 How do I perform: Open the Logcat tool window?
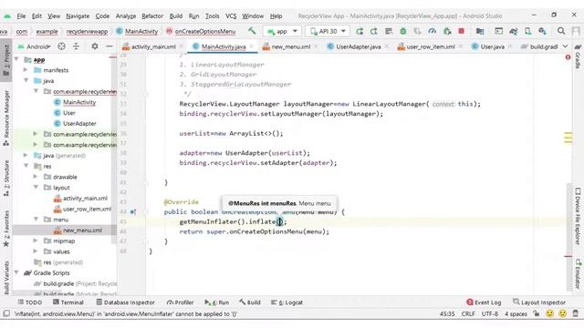tap(287, 302)
